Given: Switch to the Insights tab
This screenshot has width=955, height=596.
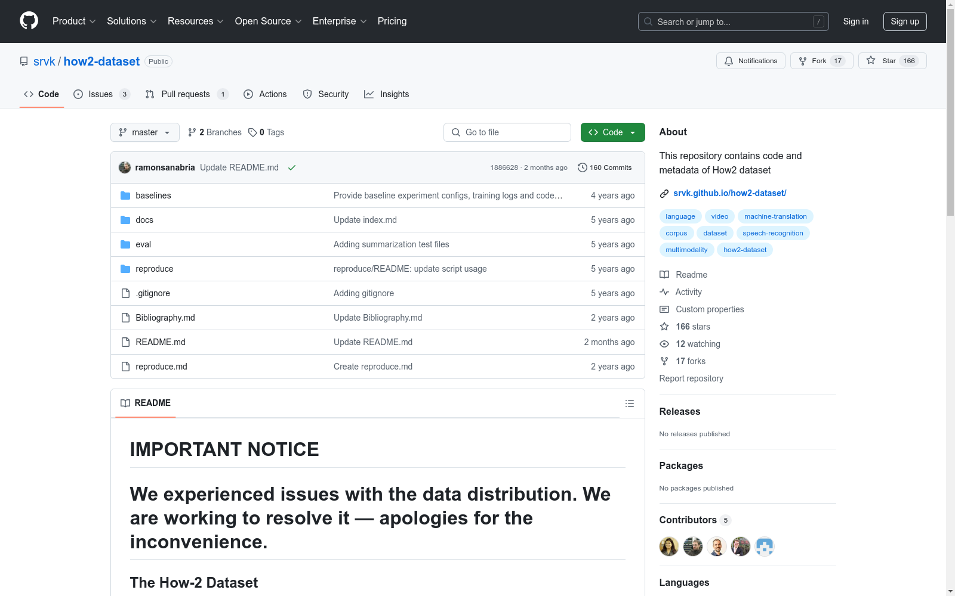Looking at the screenshot, I should [387, 94].
